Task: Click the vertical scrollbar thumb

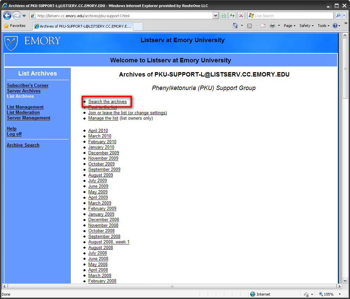Action: pos(345,68)
